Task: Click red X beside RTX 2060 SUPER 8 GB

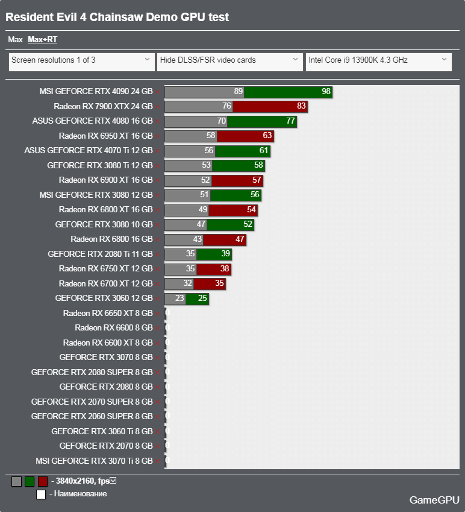Action: pyautogui.click(x=157, y=417)
